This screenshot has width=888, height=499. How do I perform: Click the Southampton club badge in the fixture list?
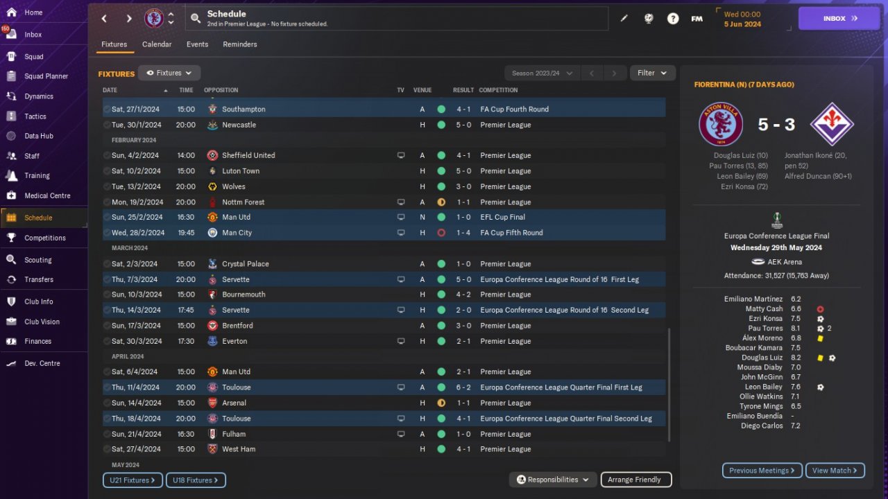tap(212, 110)
